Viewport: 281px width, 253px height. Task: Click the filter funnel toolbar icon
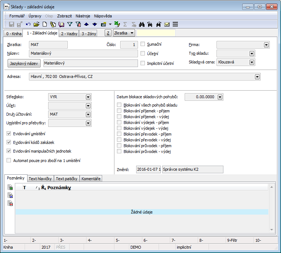click(x=70, y=24)
